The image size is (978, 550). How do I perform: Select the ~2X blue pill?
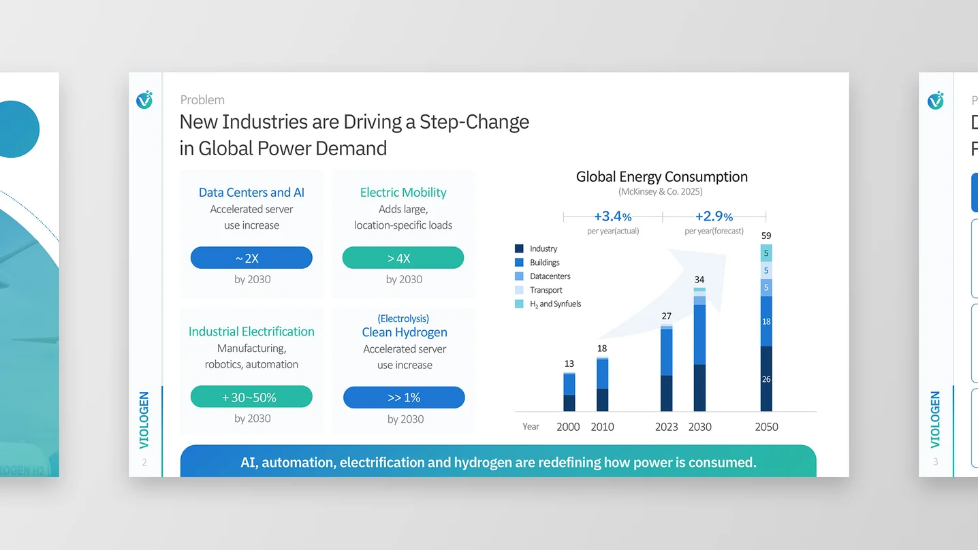coord(251,258)
